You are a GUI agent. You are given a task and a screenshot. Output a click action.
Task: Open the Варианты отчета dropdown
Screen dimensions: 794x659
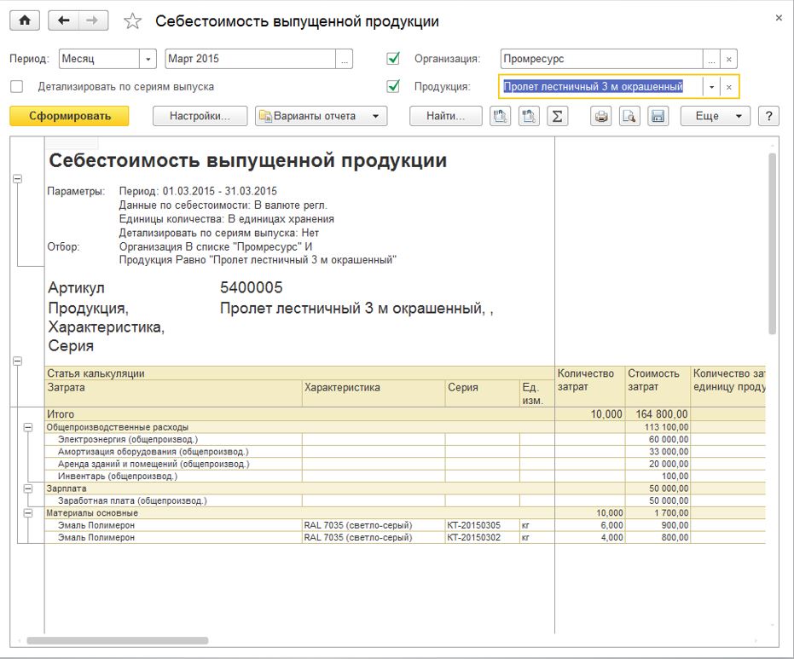(x=321, y=116)
